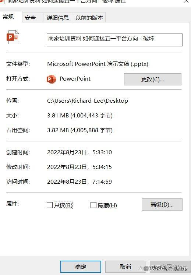Close the properties dialog with X
This screenshot has width=191, height=275.
[x=187, y=1]
